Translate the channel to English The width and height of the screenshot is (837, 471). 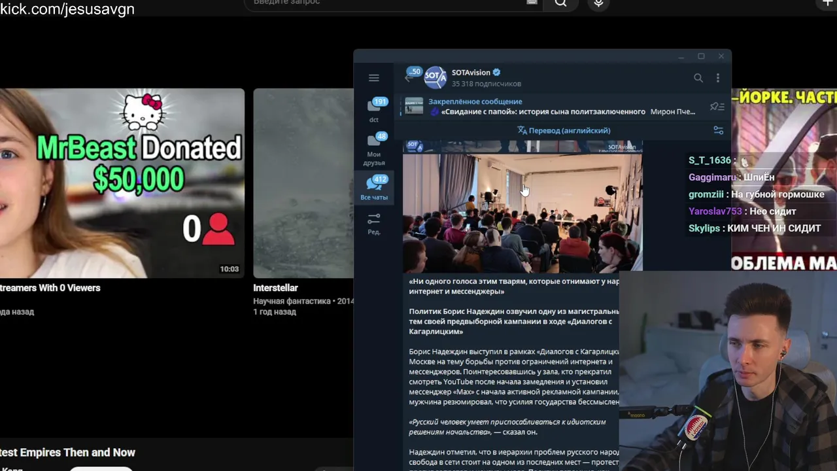click(x=564, y=130)
